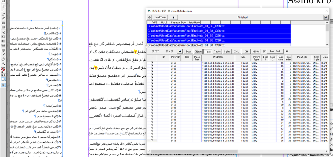The image size is (333, 157).
Task: Select the Pencil tool
Action: coord(3,19)
